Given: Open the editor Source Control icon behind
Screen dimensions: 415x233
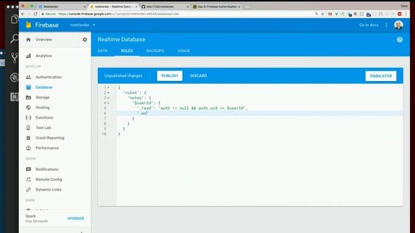Looking at the screenshot, I should tap(14, 58).
